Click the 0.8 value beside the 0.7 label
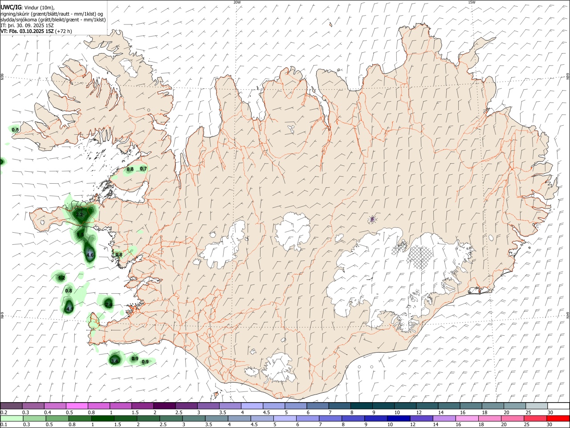The height and width of the screenshot is (428, 570). (x=130, y=169)
